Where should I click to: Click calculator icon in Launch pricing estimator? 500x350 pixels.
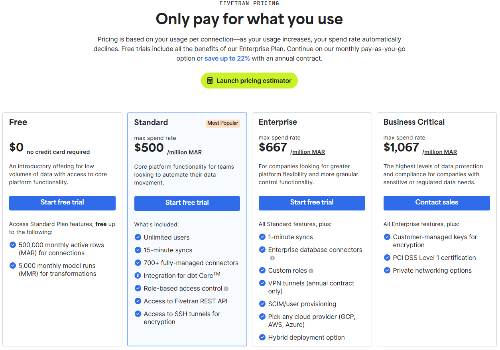210,81
